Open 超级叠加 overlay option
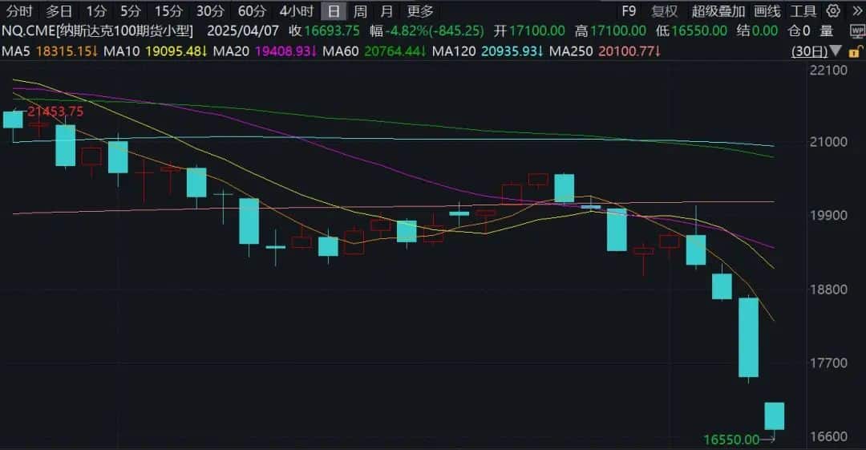 [718, 11]
